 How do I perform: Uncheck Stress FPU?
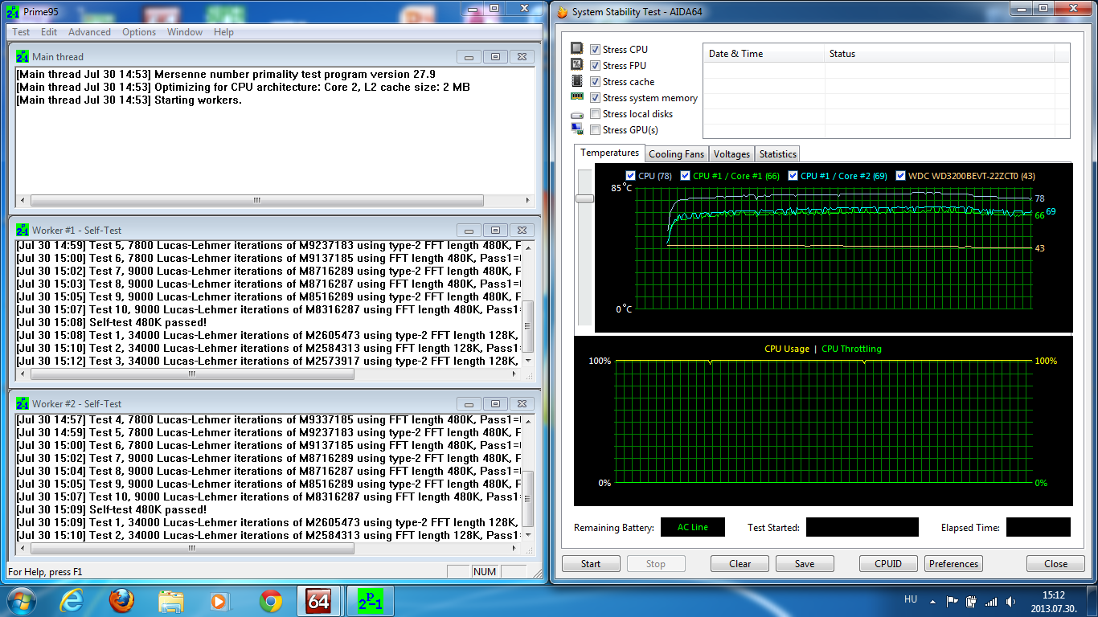coord(595,66)
